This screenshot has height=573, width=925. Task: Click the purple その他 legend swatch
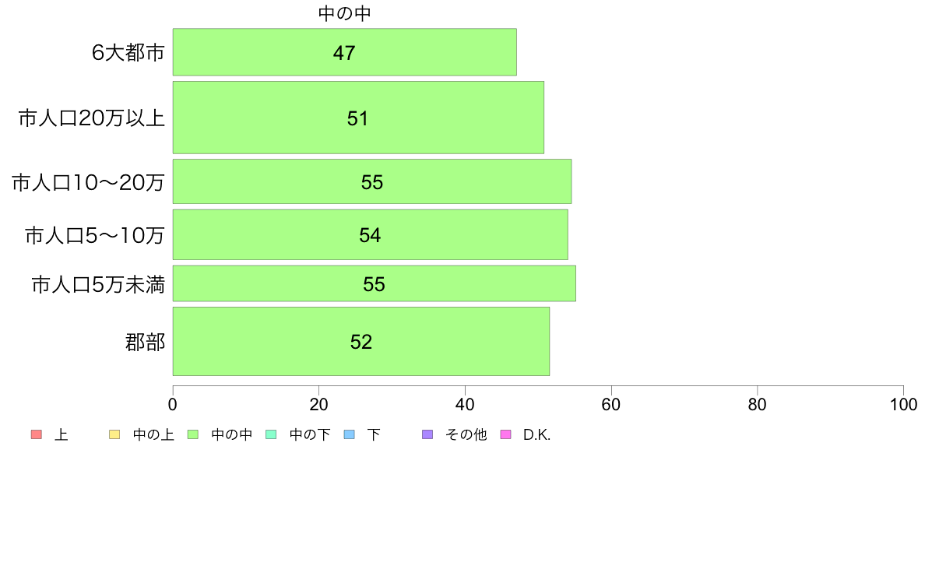tap(427, 435)
